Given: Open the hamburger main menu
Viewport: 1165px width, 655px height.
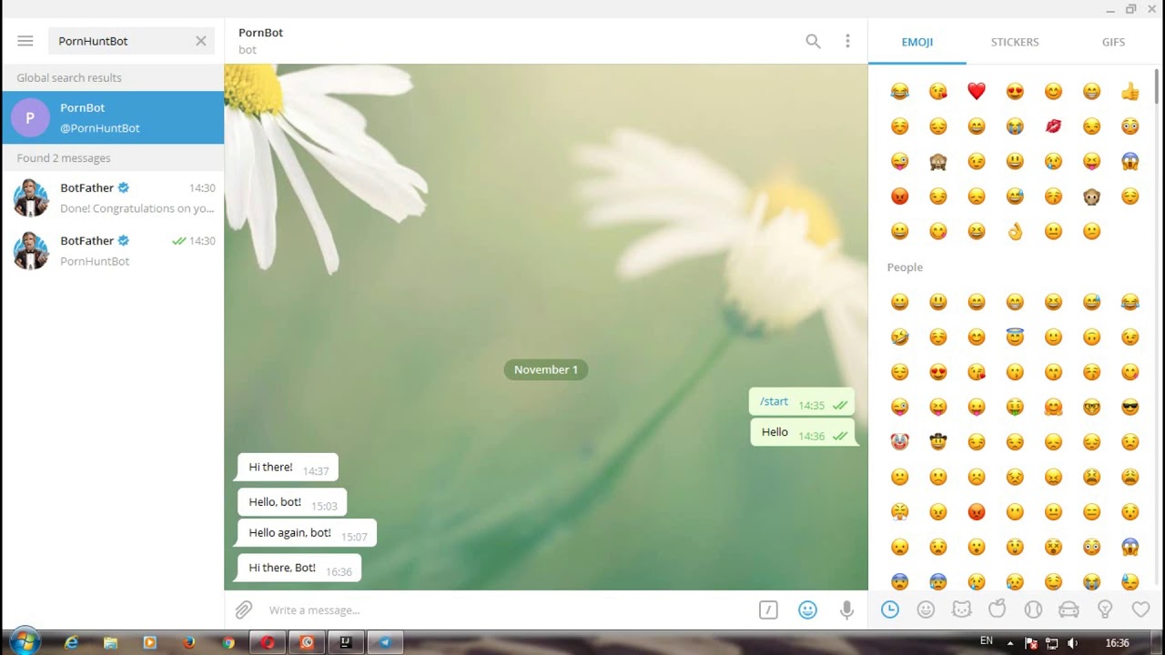Looking at the screenshot, I should click(25, 41).
